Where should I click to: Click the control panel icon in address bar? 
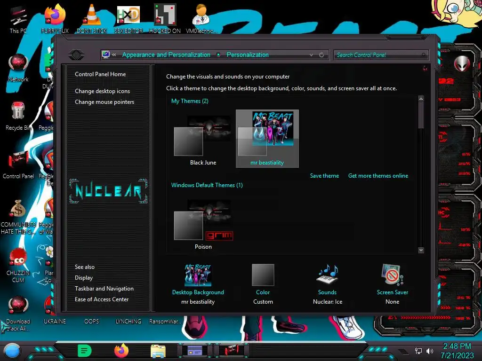tap(106, 55)
